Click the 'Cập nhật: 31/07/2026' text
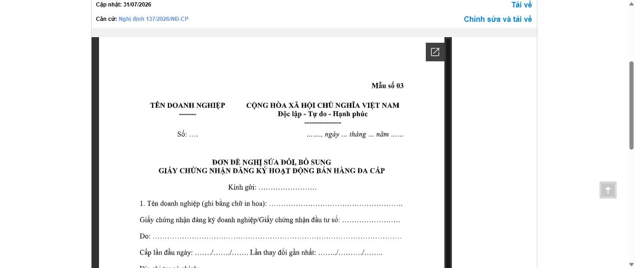Image resolution: width=635 pixels, height=268 pixels. tap(124, 5)
